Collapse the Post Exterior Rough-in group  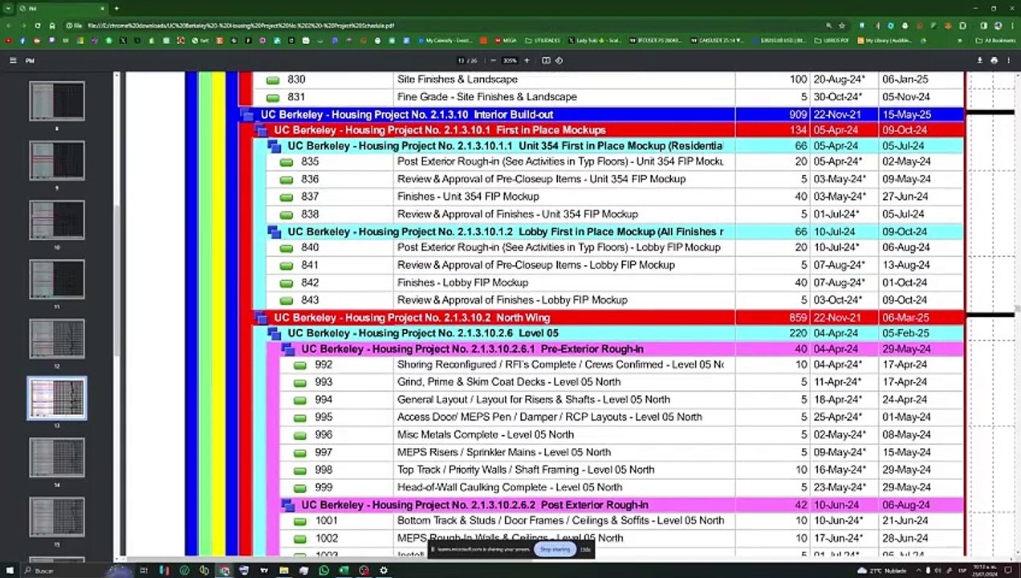pos(287,506)
